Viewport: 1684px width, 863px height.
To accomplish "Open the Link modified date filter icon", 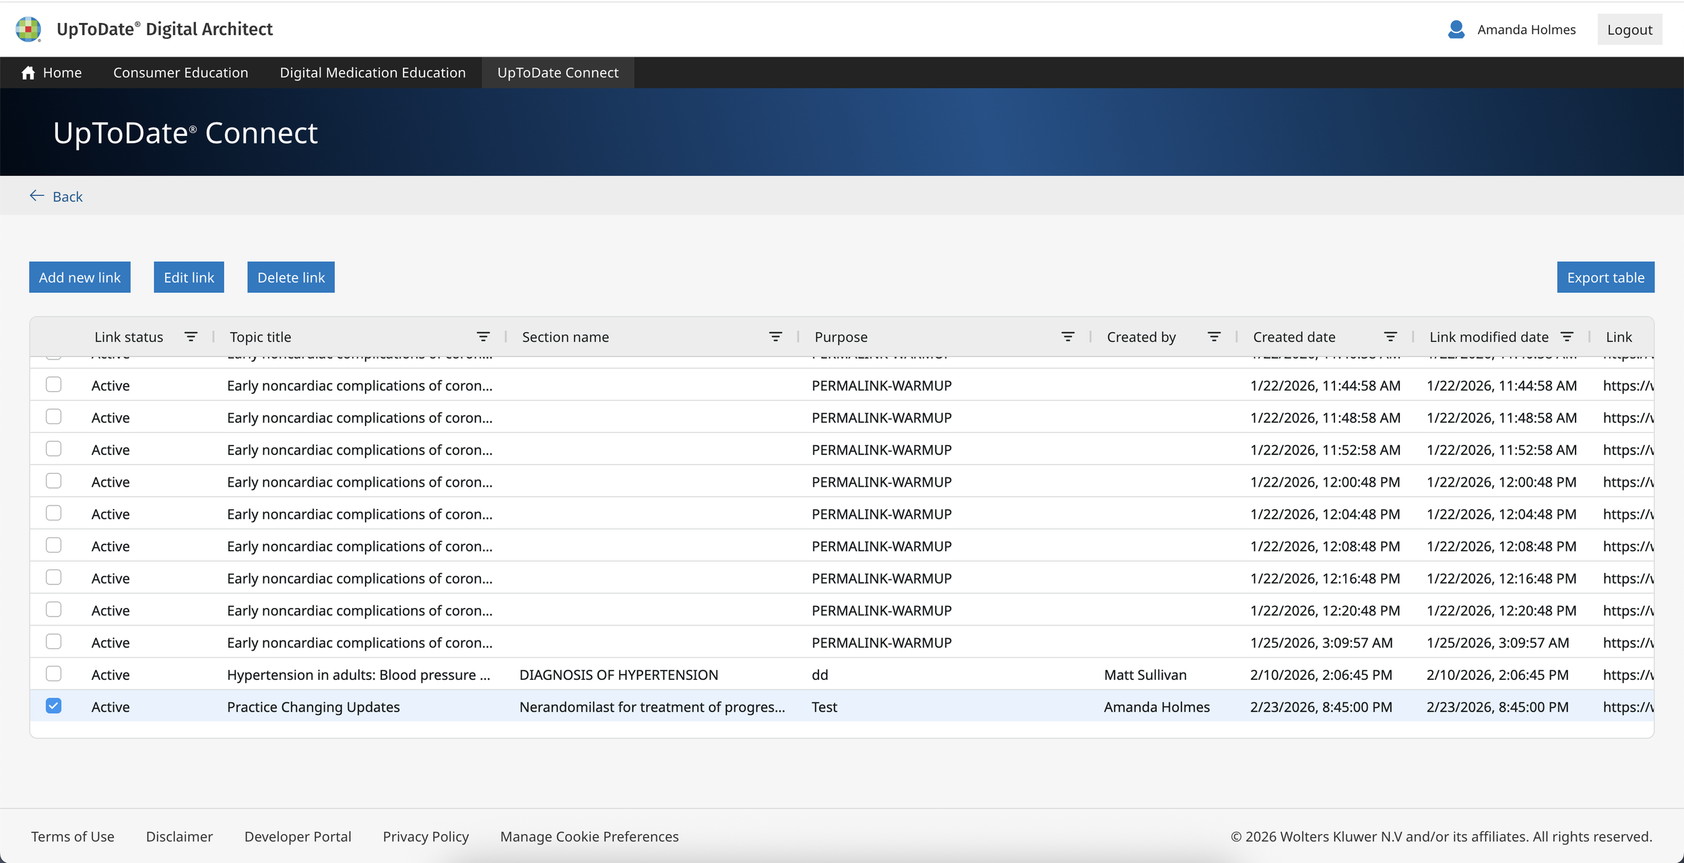I will [1567, 337].
